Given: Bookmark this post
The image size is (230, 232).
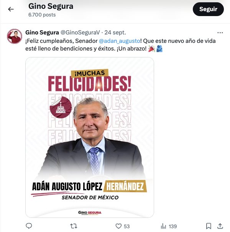Looking at the screenshot, I should [208, 226].
